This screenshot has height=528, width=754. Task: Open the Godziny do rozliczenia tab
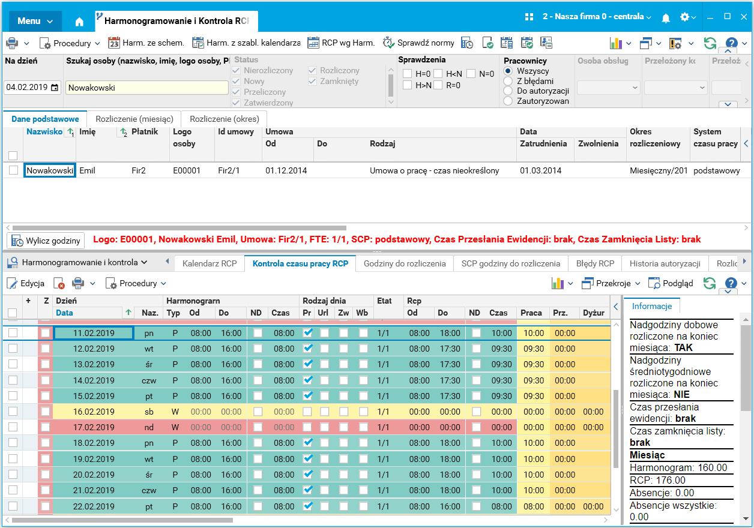pos(404,263)
